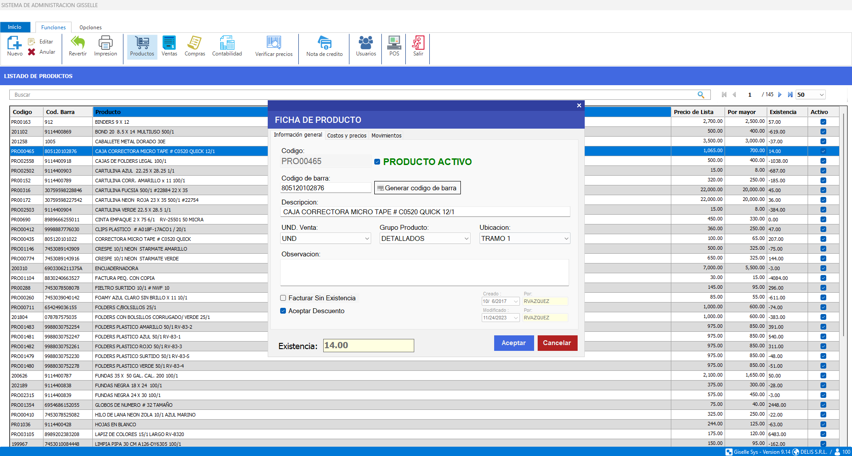Viewport: 852px width, 456px height.
Task: Open the Ventas module icon
Action: pos(169,43)
